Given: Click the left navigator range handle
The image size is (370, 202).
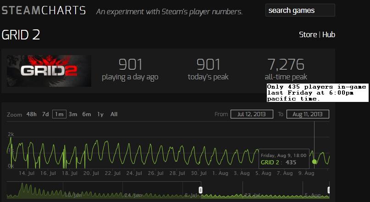Looking at the screenshot, I should tap(200, 190).
